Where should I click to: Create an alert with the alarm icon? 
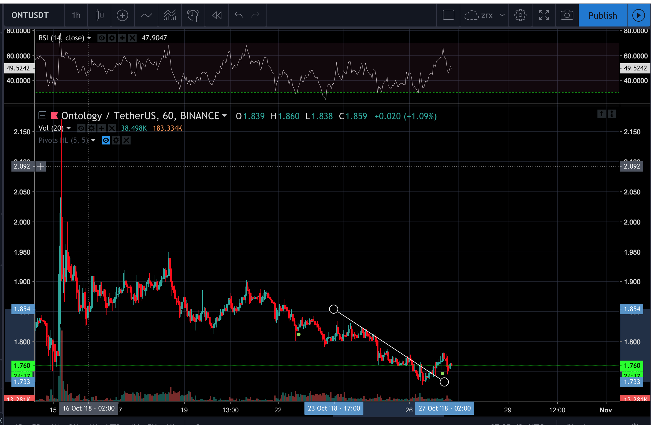pos(193,15)
